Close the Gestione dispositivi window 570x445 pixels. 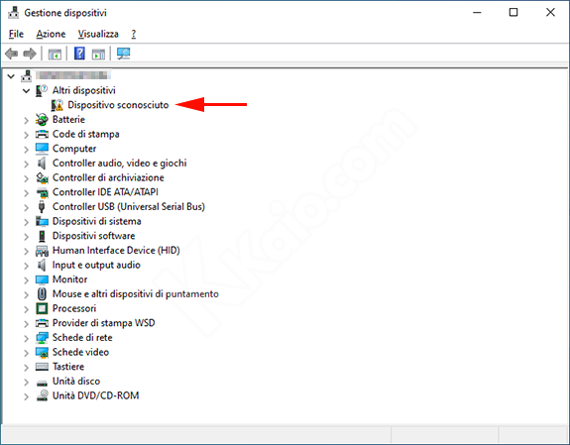pyautogui.click(x=550, y=12)
